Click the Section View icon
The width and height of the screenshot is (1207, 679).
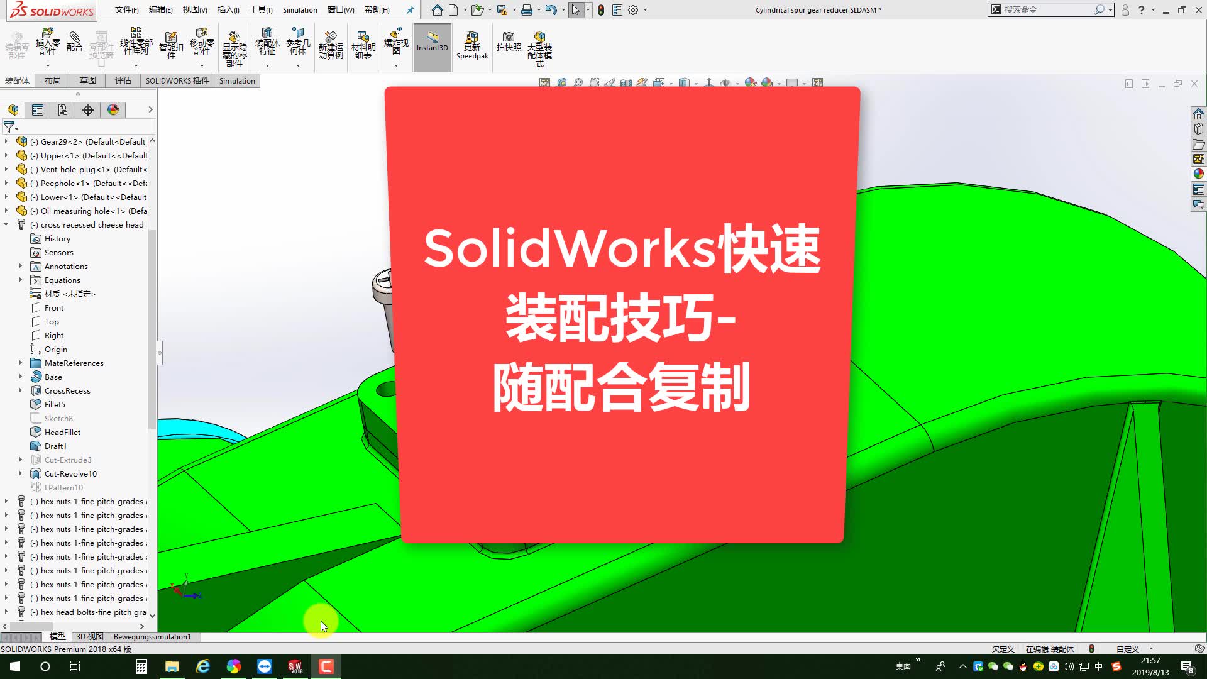click(x=626, y=83)
